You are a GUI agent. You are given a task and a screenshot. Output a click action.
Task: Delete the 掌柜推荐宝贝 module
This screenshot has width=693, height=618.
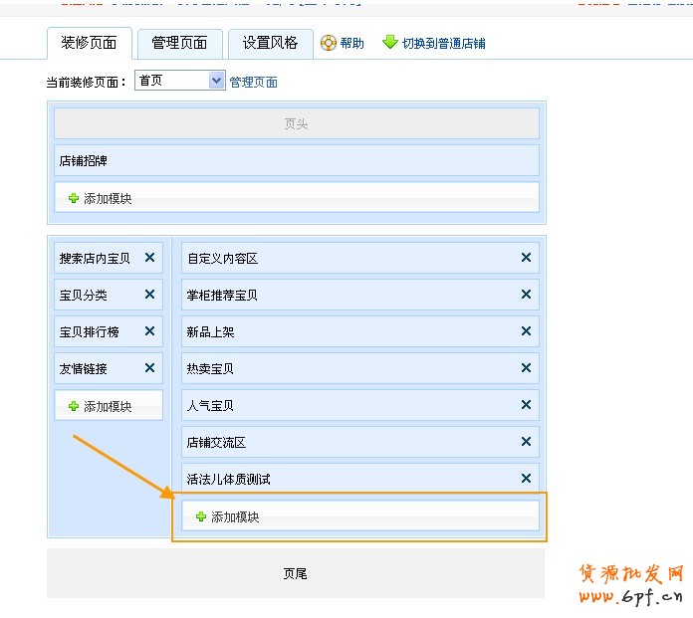click(x=526, y=295)
